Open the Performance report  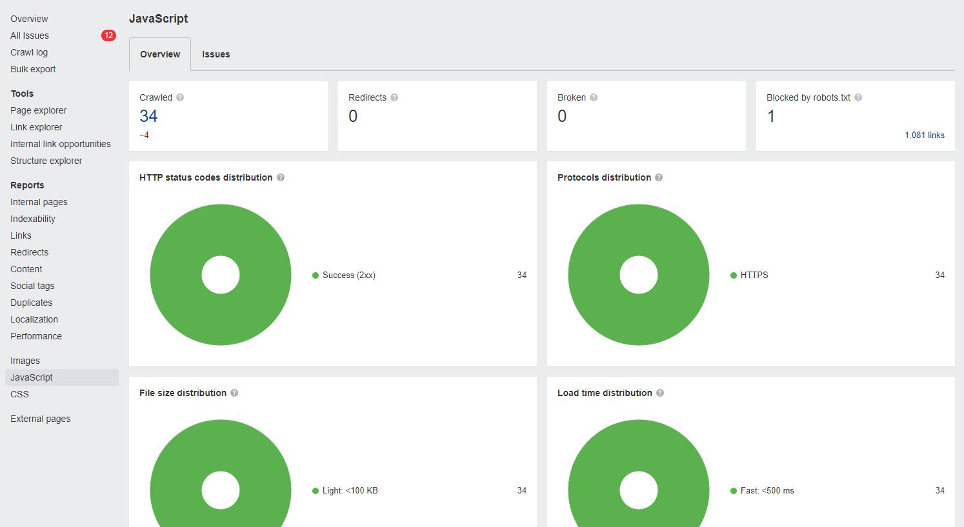36,336
